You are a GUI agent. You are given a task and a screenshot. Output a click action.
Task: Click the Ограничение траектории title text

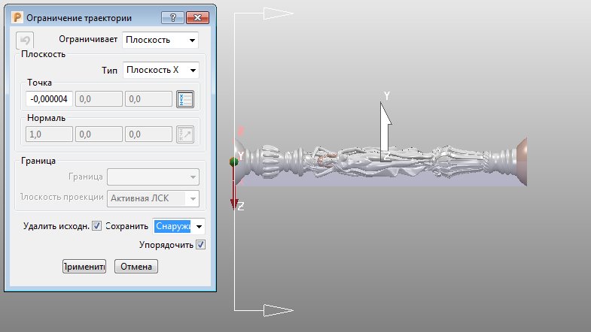point(79,18)
